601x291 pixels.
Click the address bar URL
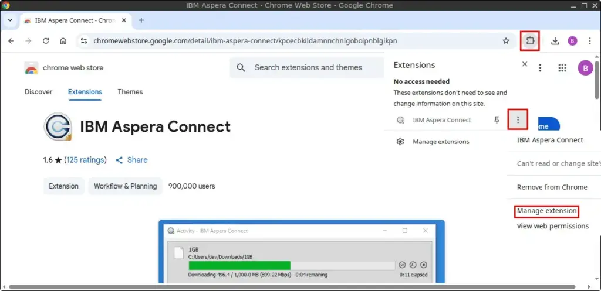click(x=245, y=41)
